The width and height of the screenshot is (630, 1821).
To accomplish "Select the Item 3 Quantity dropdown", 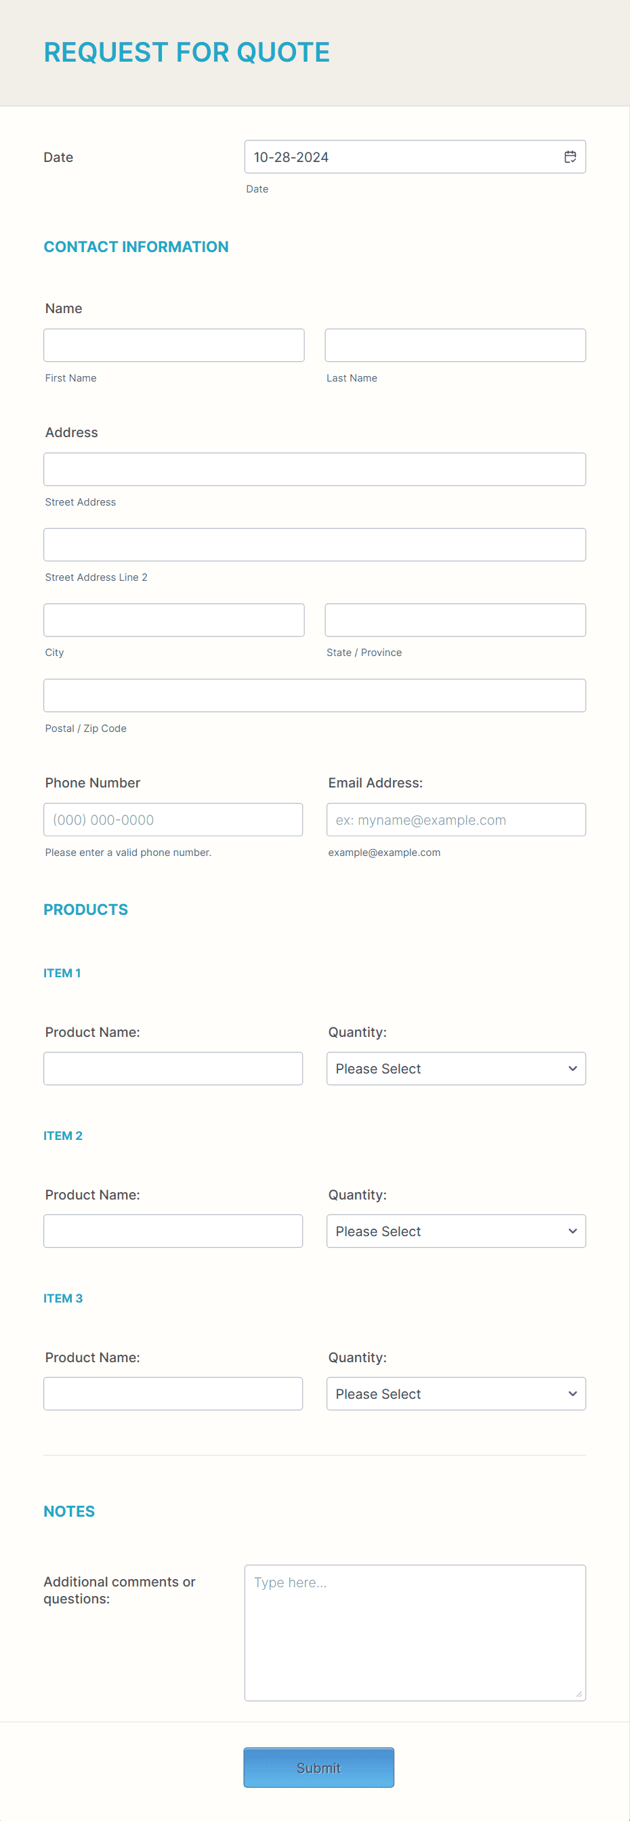I will tap(455, 1393).
